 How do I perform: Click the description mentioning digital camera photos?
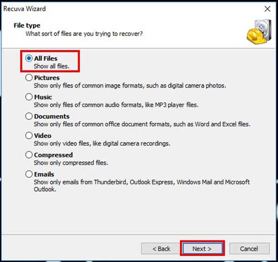tap(130, 85)
